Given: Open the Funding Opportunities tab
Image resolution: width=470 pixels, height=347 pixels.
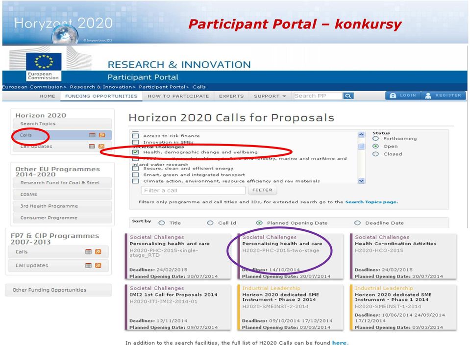Looking at the screenshot, I should coord(101,96).
